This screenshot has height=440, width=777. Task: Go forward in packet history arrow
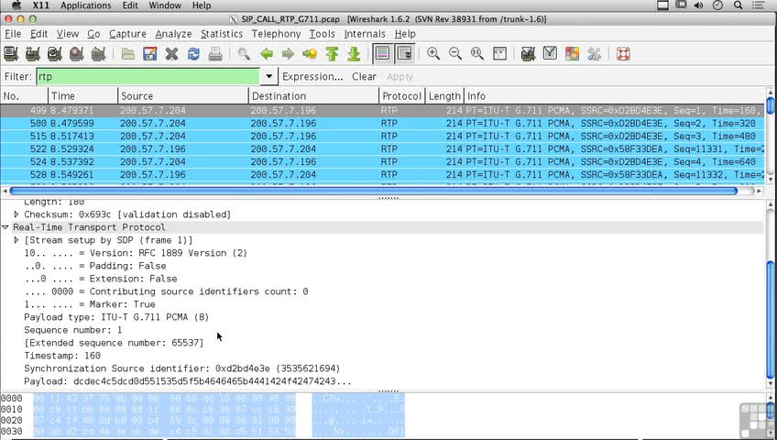click(288, 53)
